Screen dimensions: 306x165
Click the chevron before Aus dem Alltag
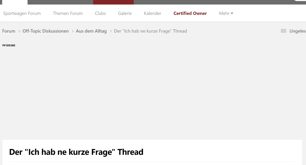(x=72, y=31)
